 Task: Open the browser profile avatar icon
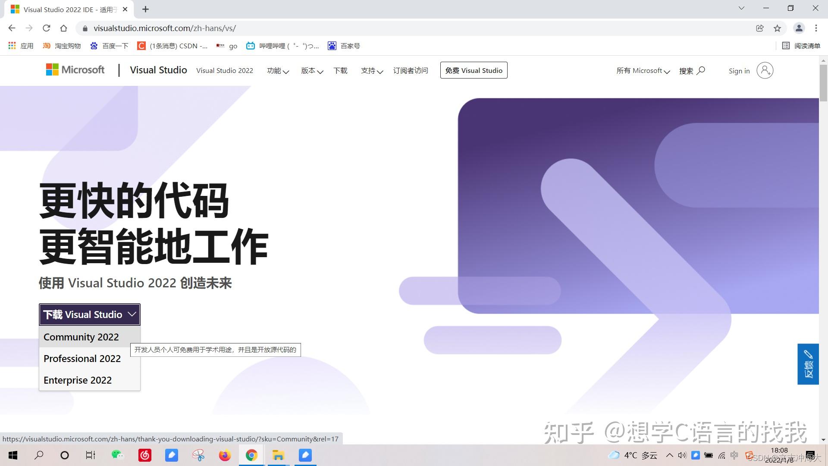799,28
